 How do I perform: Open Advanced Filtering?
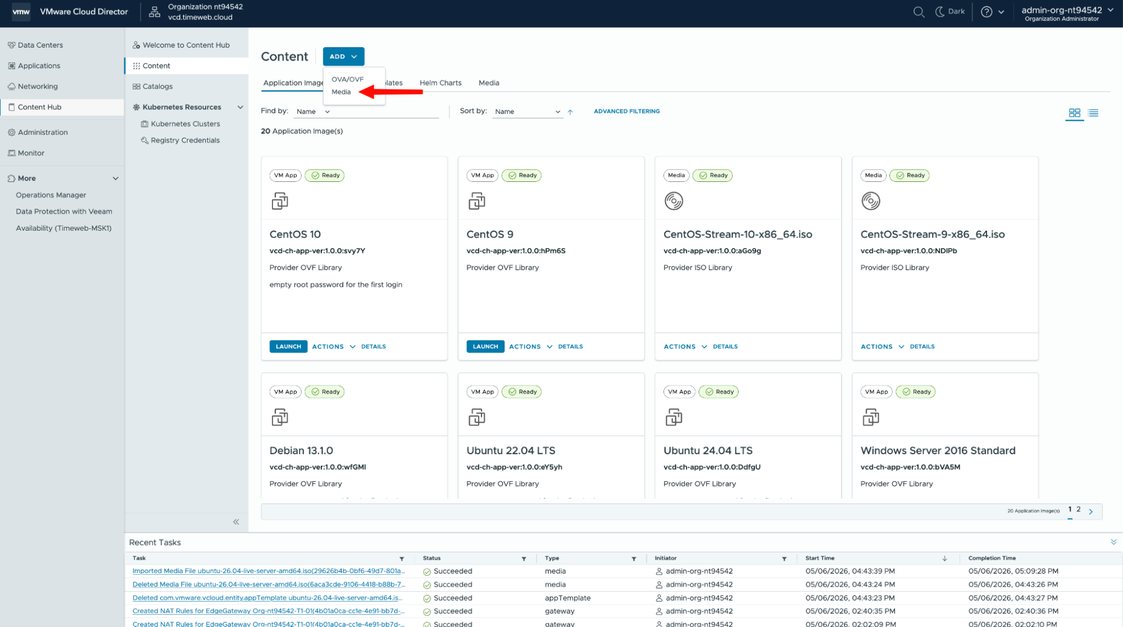tap(627, 111)
